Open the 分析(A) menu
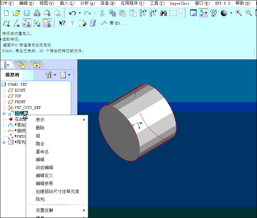257x218 pixels. click(87, 3)
